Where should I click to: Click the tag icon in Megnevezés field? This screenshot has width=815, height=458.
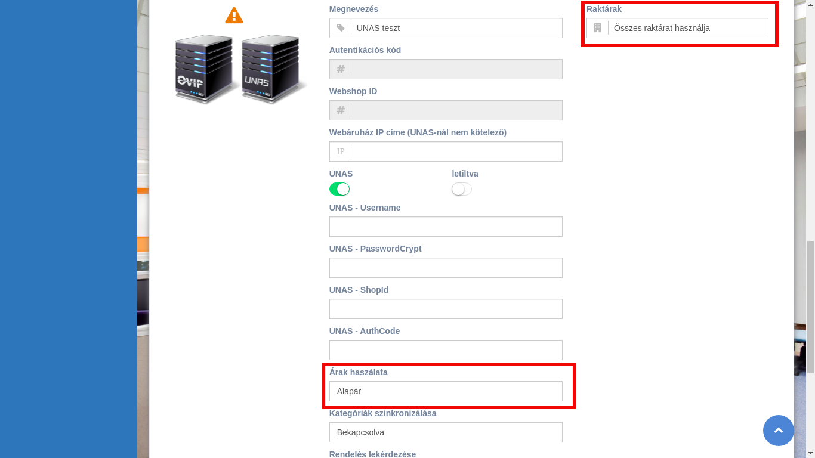(341, 28)
